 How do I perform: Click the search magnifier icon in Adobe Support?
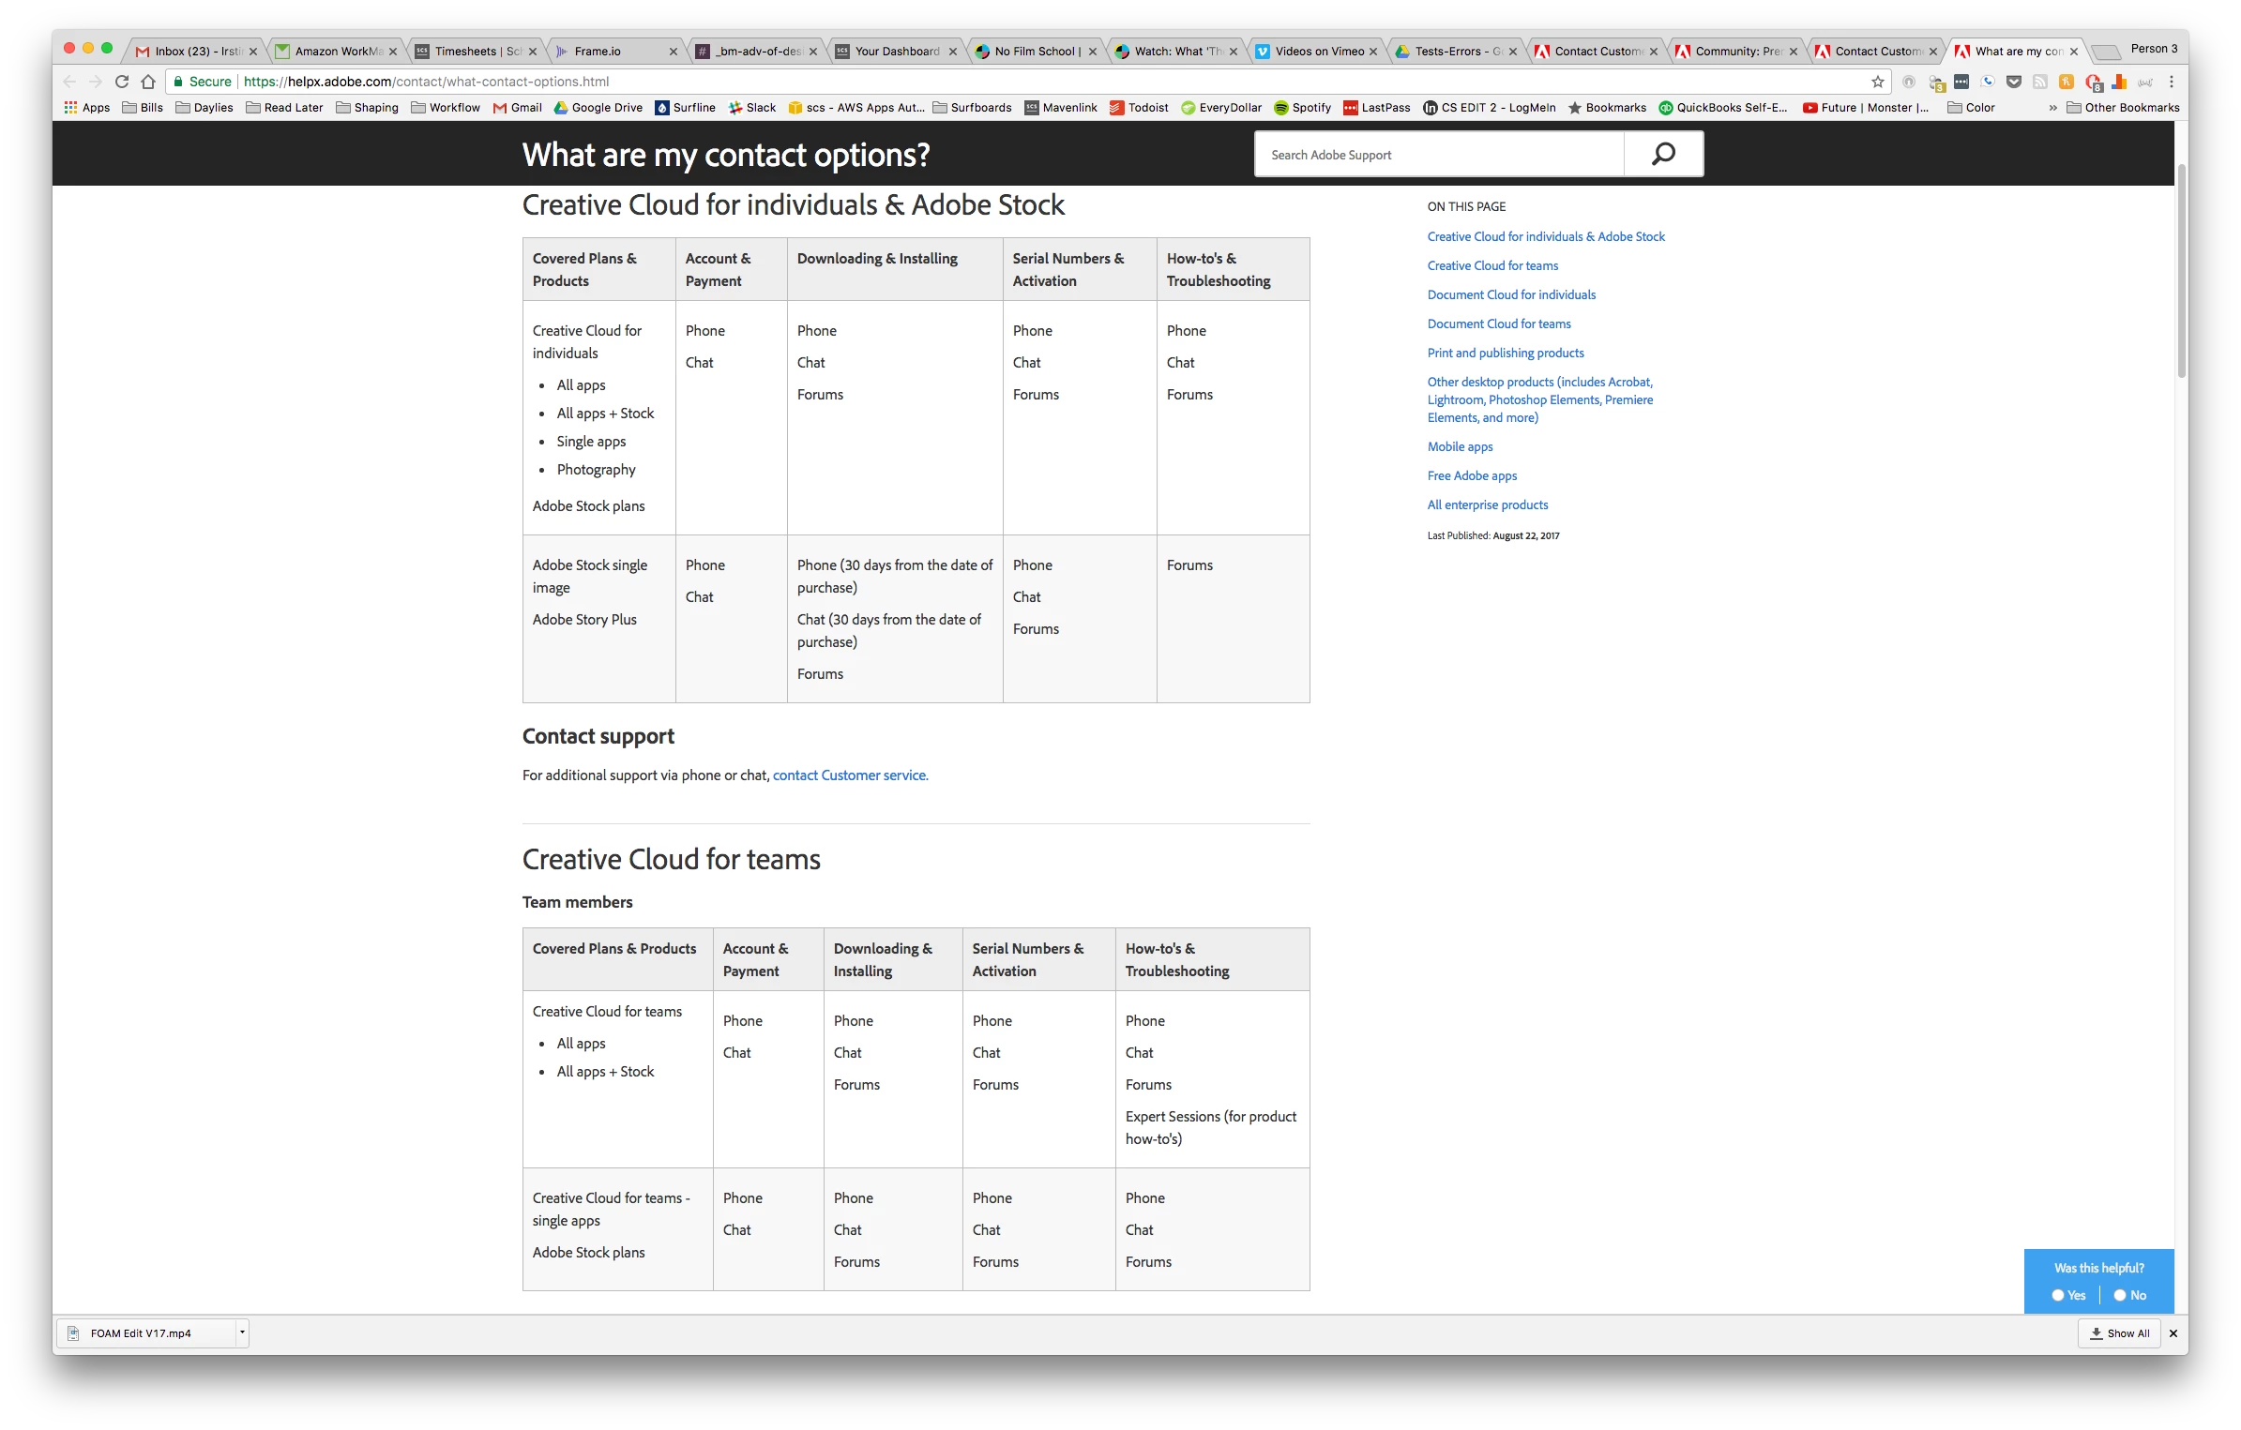[1663, 154]
